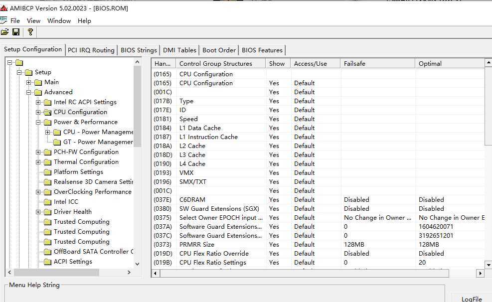Select the VMX row in table

point(318,173)
